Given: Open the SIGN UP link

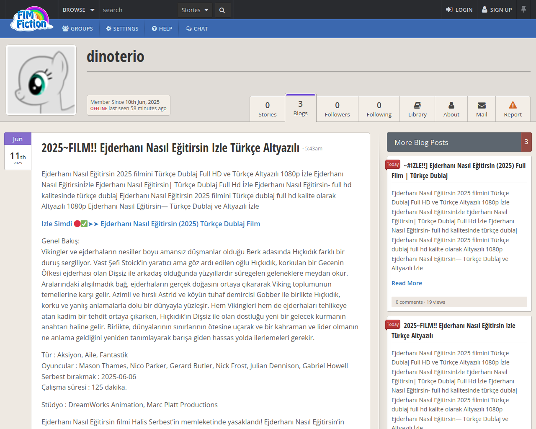Looking at the screenshot, I should (497, 10).
